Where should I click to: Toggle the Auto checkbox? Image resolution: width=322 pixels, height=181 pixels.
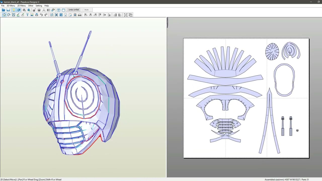click(85, 10)
